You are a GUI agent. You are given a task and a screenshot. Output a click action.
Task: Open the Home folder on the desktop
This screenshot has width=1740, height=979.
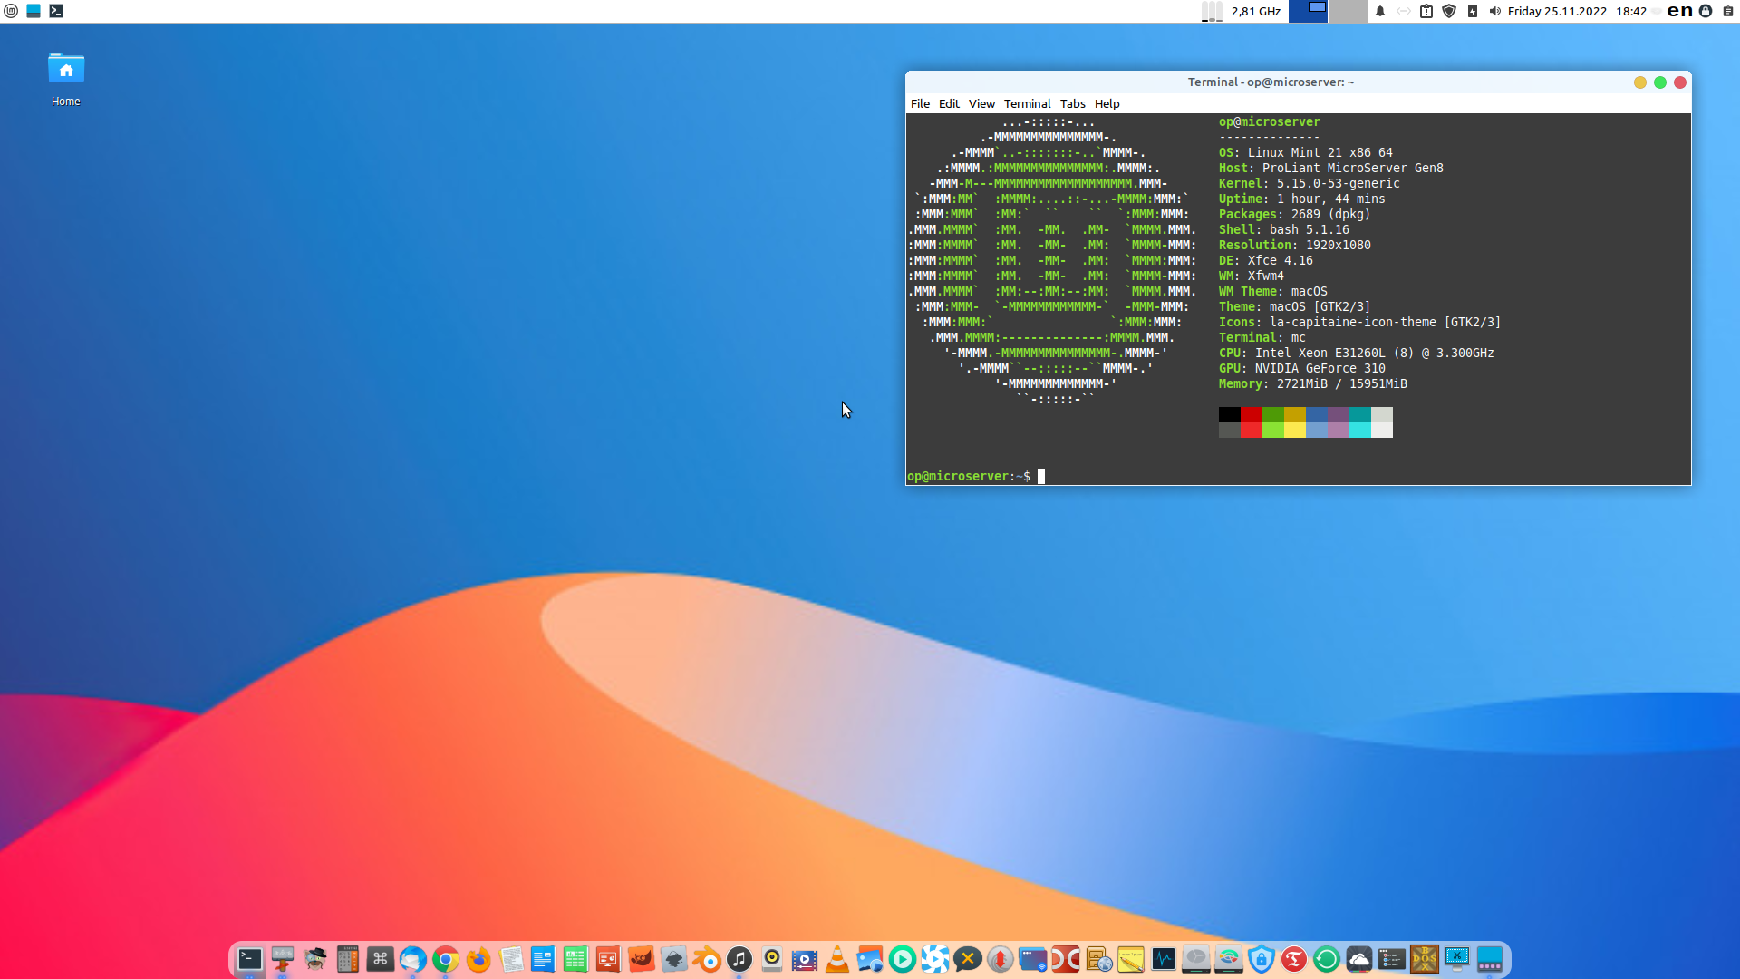pos(65,79)
